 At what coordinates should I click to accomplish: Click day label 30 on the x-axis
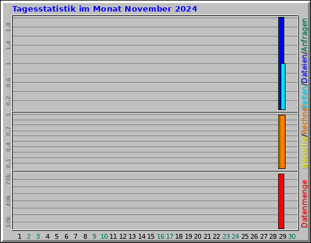point(292,236)
